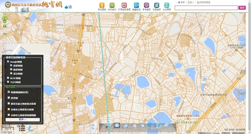Viewport: 251px width, 134px height.
Task: Uncheck the 地籍圖 cadastral layer checkbox
Action: [9, 92]
